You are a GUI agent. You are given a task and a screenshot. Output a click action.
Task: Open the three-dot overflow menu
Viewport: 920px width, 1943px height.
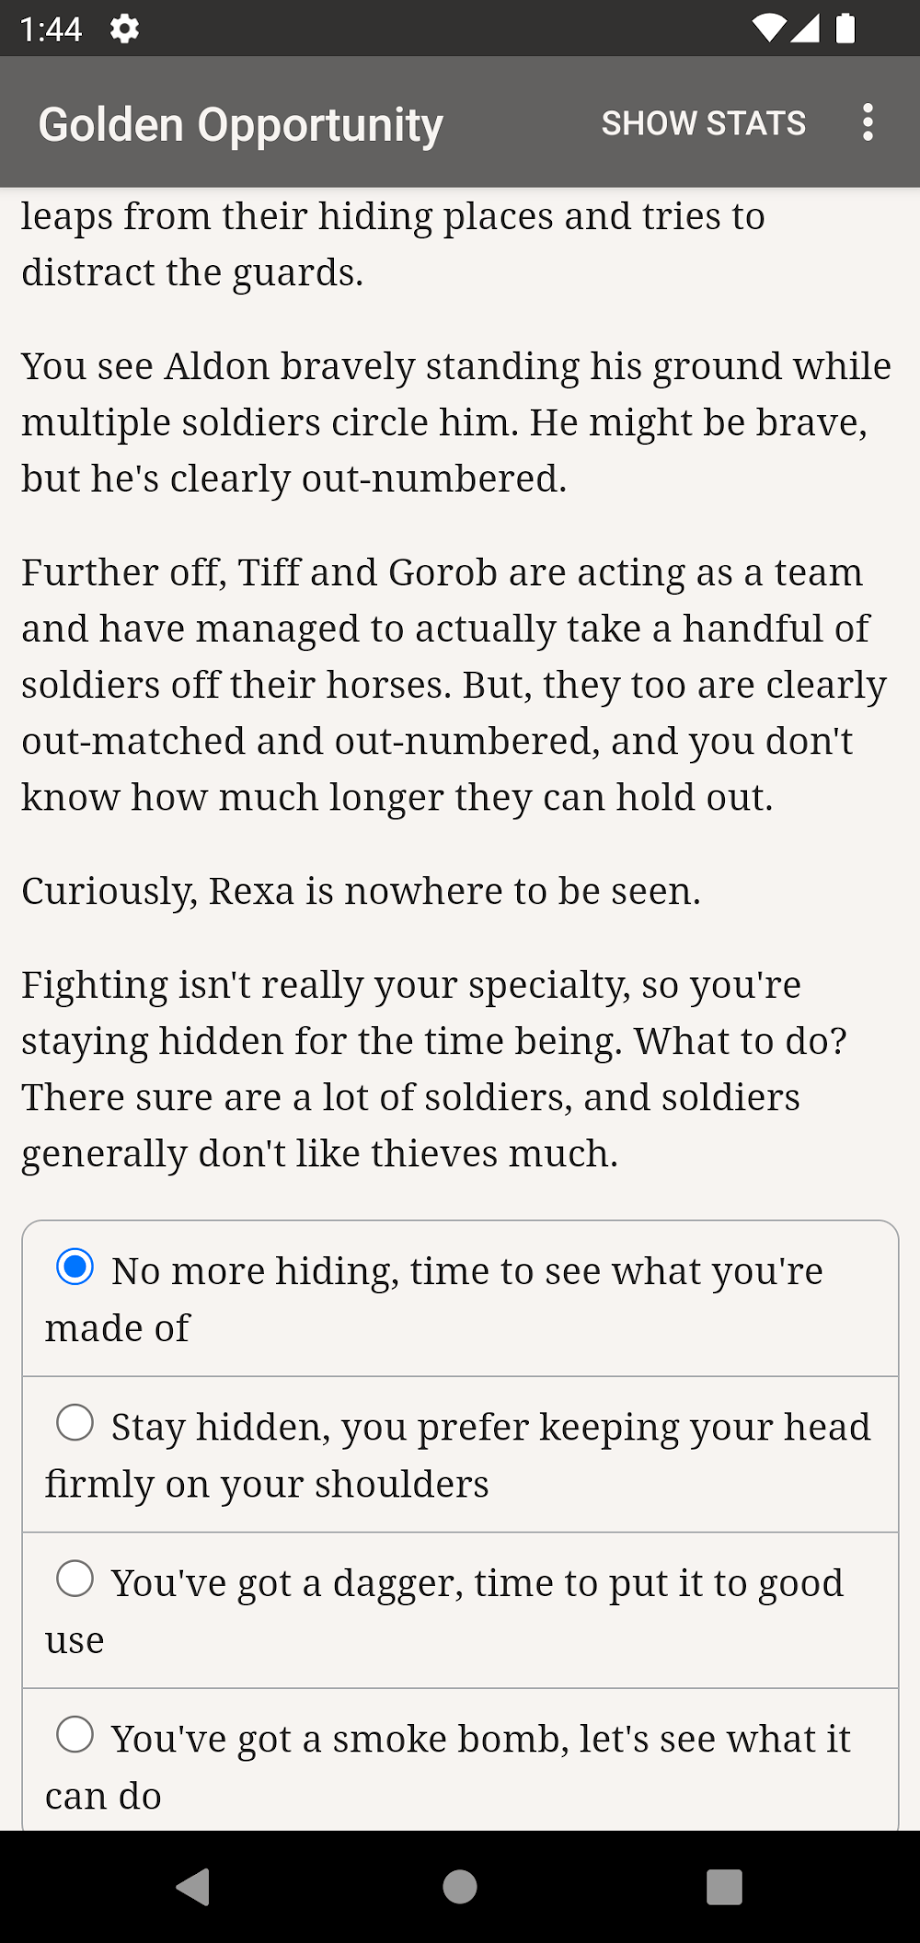click(867, 122)
